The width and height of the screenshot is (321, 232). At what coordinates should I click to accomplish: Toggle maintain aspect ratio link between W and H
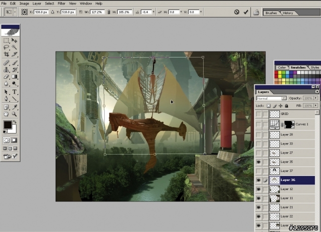point(109,12)
